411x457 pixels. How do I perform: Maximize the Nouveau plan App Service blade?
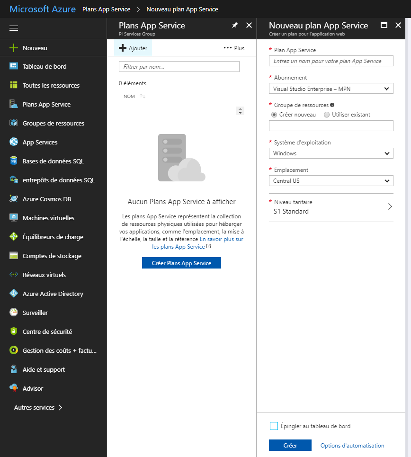pyautogui.click(x=384, y=26)
